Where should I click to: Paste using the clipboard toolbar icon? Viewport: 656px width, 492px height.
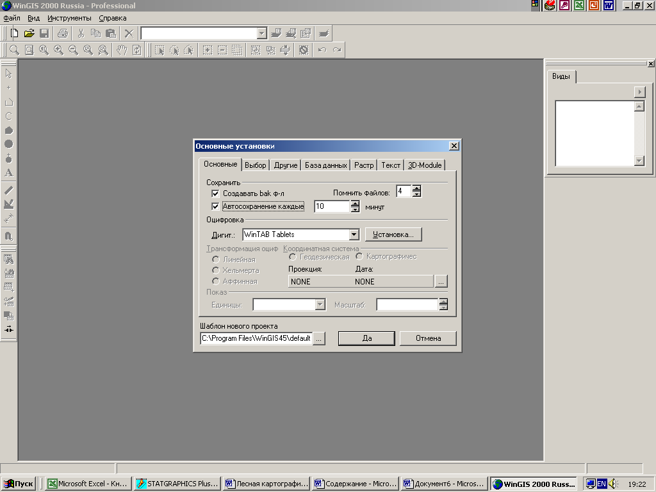point(111,33)
